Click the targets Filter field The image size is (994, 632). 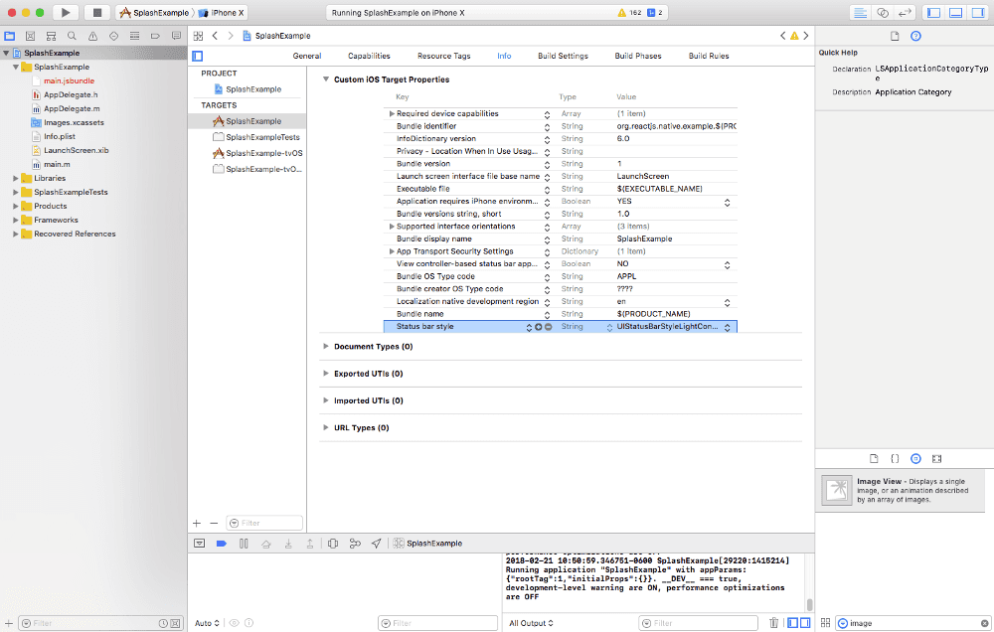pyautogui.click(x=264, y=523)
